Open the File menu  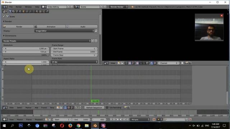pos(11,7)
